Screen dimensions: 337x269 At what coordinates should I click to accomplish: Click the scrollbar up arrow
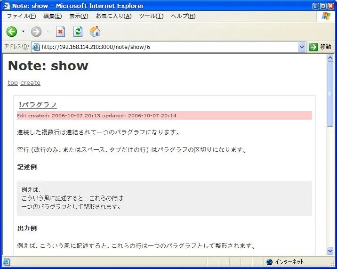[330, 57]
